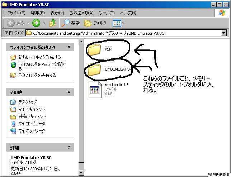This screenshot has height=177, width=231.
Task: Collapse the その他 panel
Action: pos(69,92)
